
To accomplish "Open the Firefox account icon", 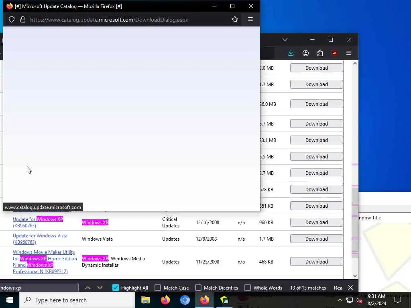I will click(305, 53).
